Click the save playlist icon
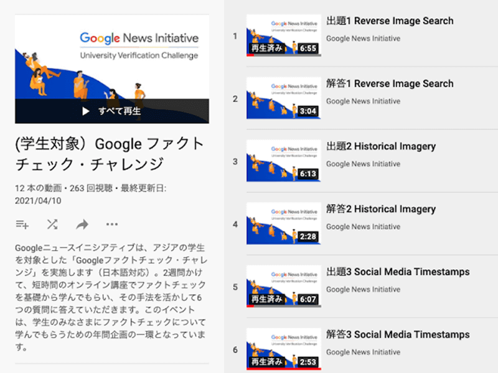498x373 pixels. click(x=22, y=224)
